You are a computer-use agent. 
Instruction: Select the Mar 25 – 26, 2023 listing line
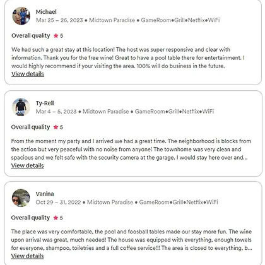click(x=127, y=20)
